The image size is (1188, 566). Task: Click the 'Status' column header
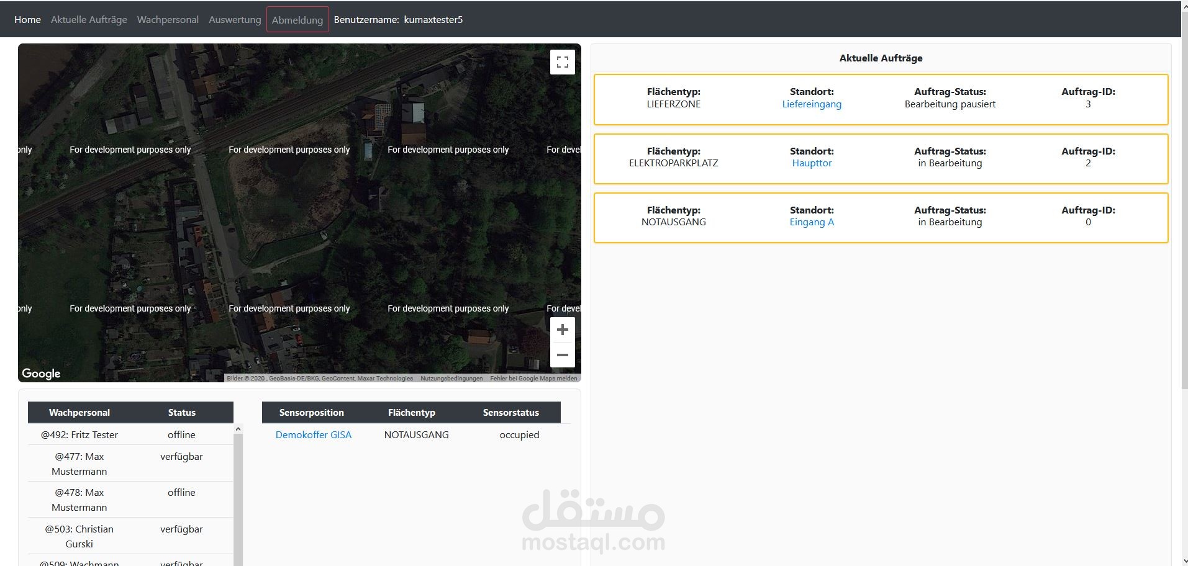[182, 413]
